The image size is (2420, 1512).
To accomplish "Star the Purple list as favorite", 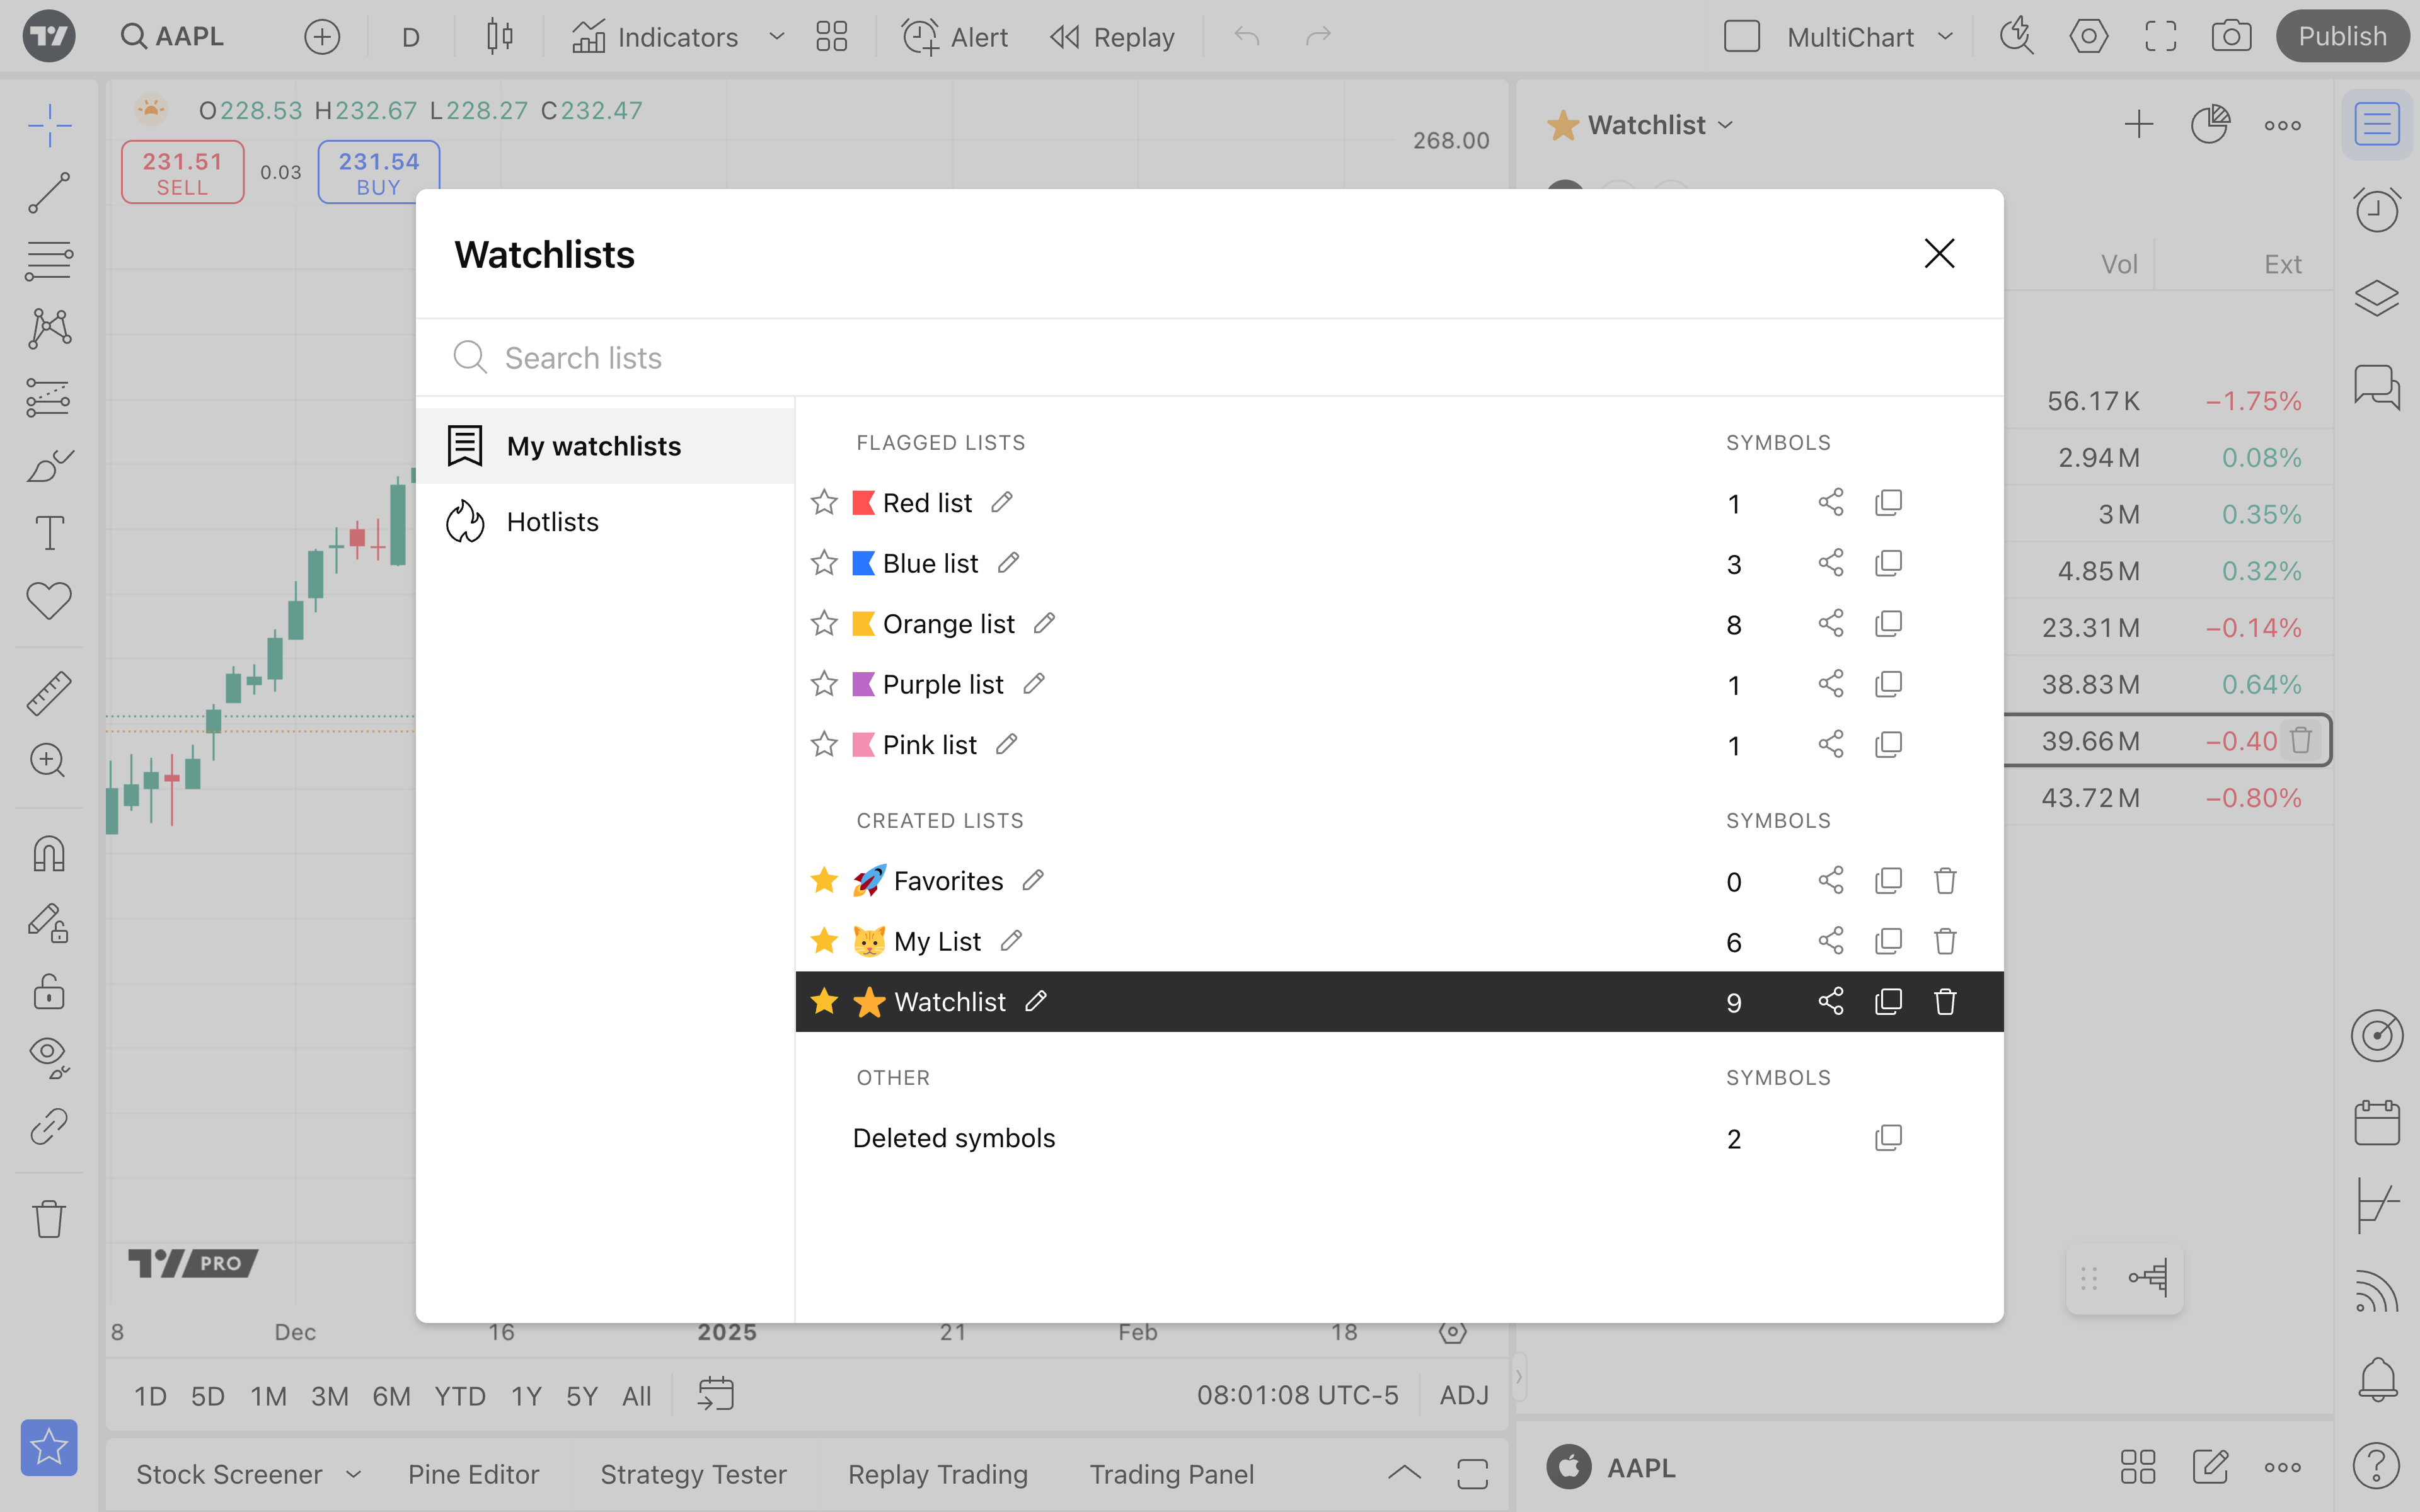I will click(824, 684).
